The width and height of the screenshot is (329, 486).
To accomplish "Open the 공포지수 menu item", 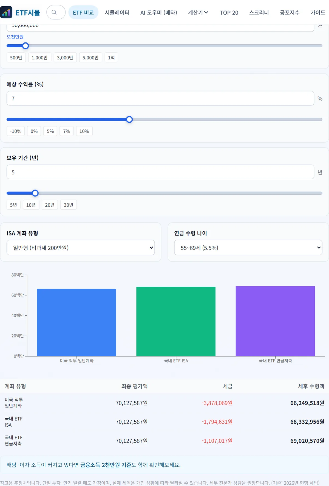I will pyautogui.click(x=290, y=13).
